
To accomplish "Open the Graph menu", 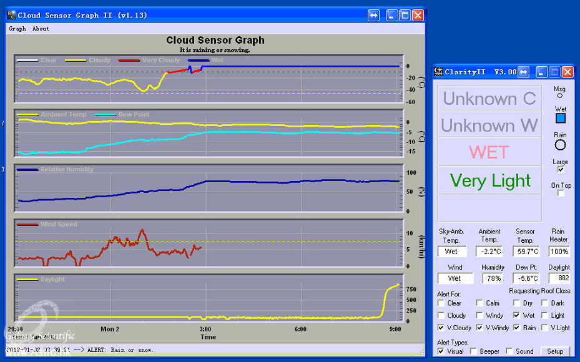I will (x=17, y=29).
